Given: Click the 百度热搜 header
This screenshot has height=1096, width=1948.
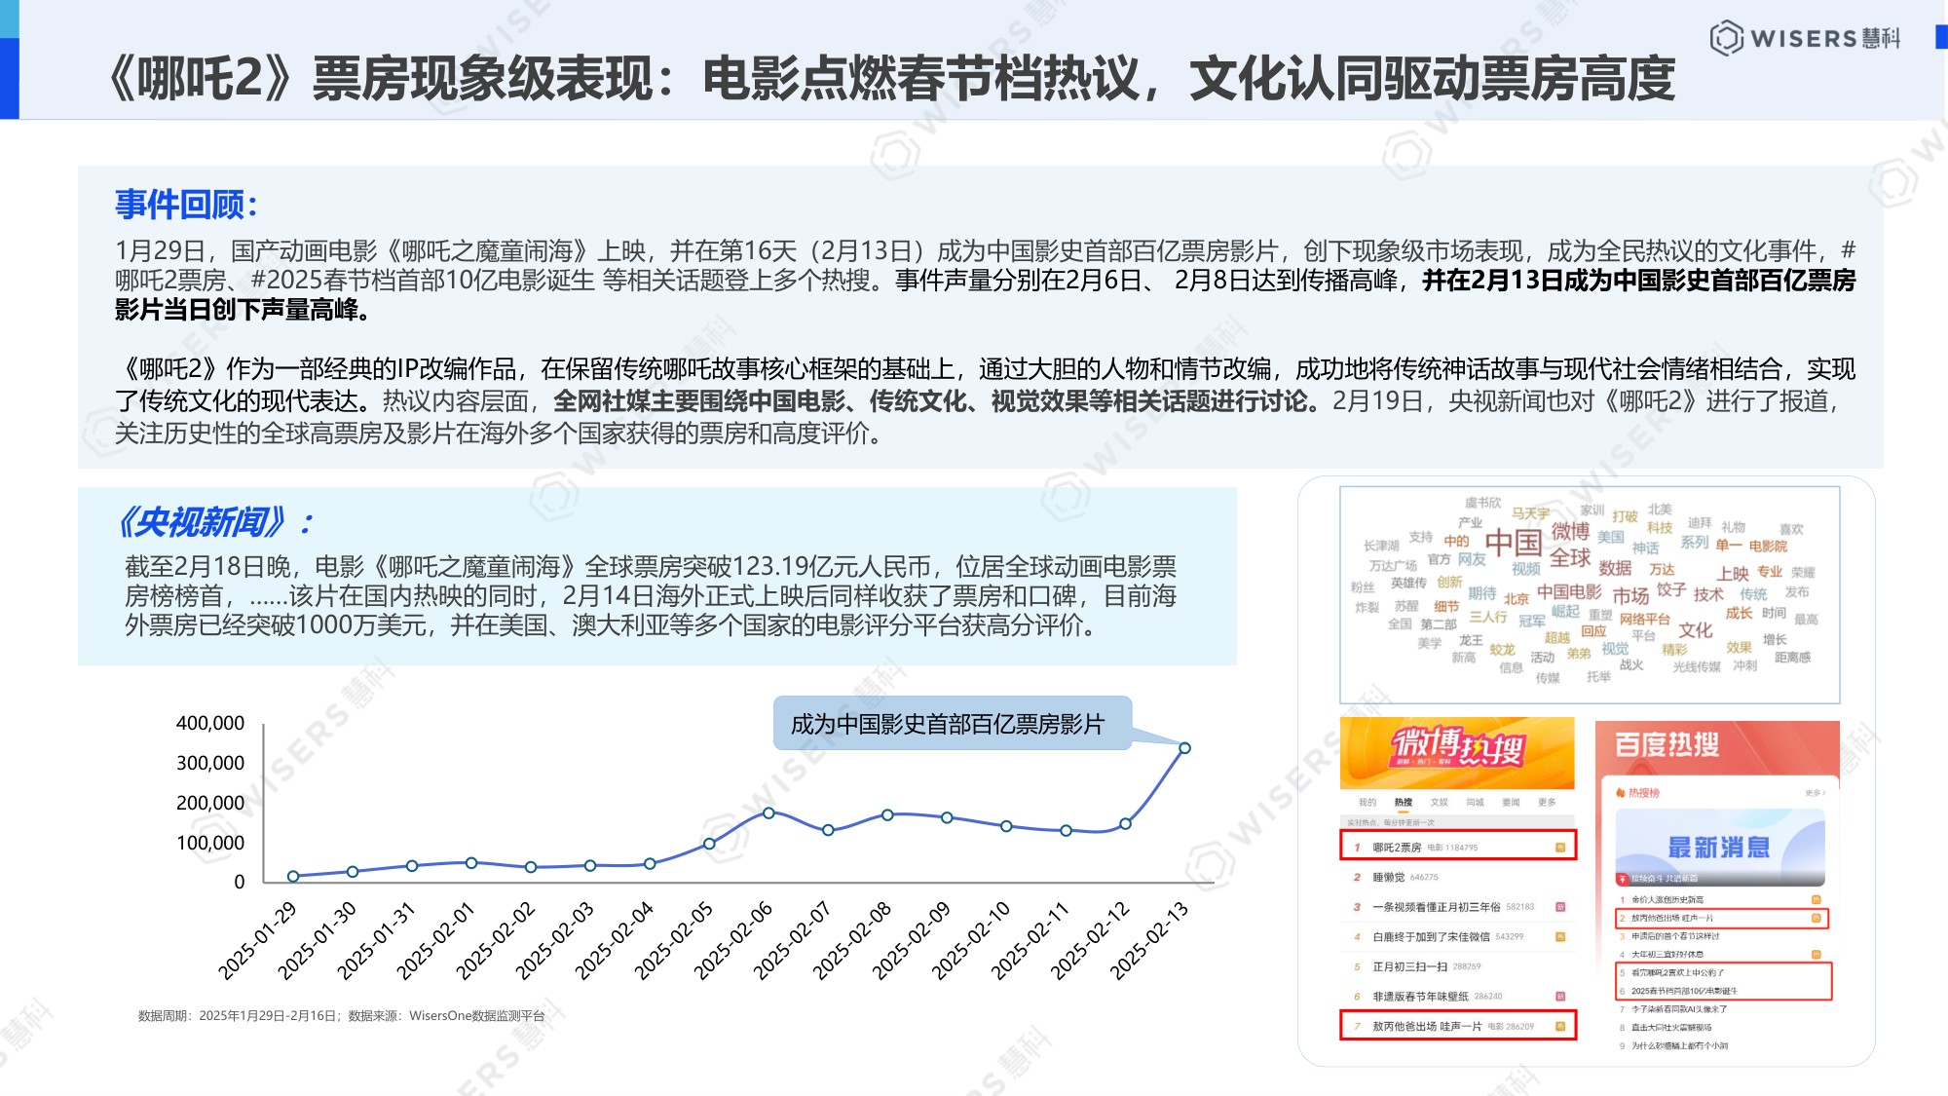Looking at the screenshot, I should click(1667, 745).
